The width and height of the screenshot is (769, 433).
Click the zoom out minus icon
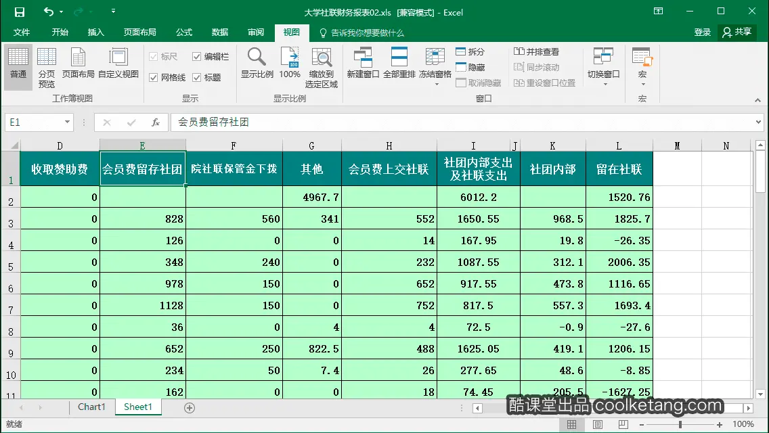(x=642, y=425)
